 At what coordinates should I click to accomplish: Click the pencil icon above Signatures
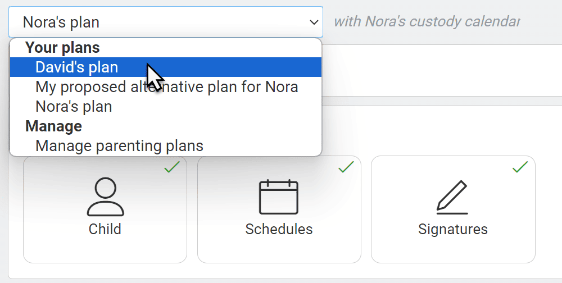(x=452, y=198)
